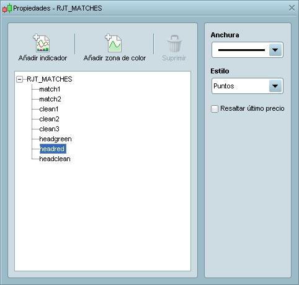Select match2 in the tree
Viewport: 299px width, 285px height.
[50, 99]
